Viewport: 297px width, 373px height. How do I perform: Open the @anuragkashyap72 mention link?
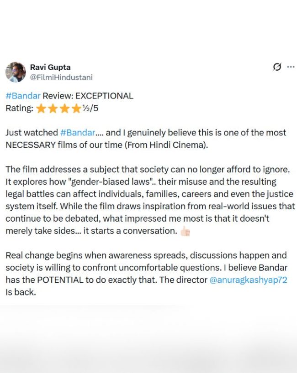click(x=248, y=280)
